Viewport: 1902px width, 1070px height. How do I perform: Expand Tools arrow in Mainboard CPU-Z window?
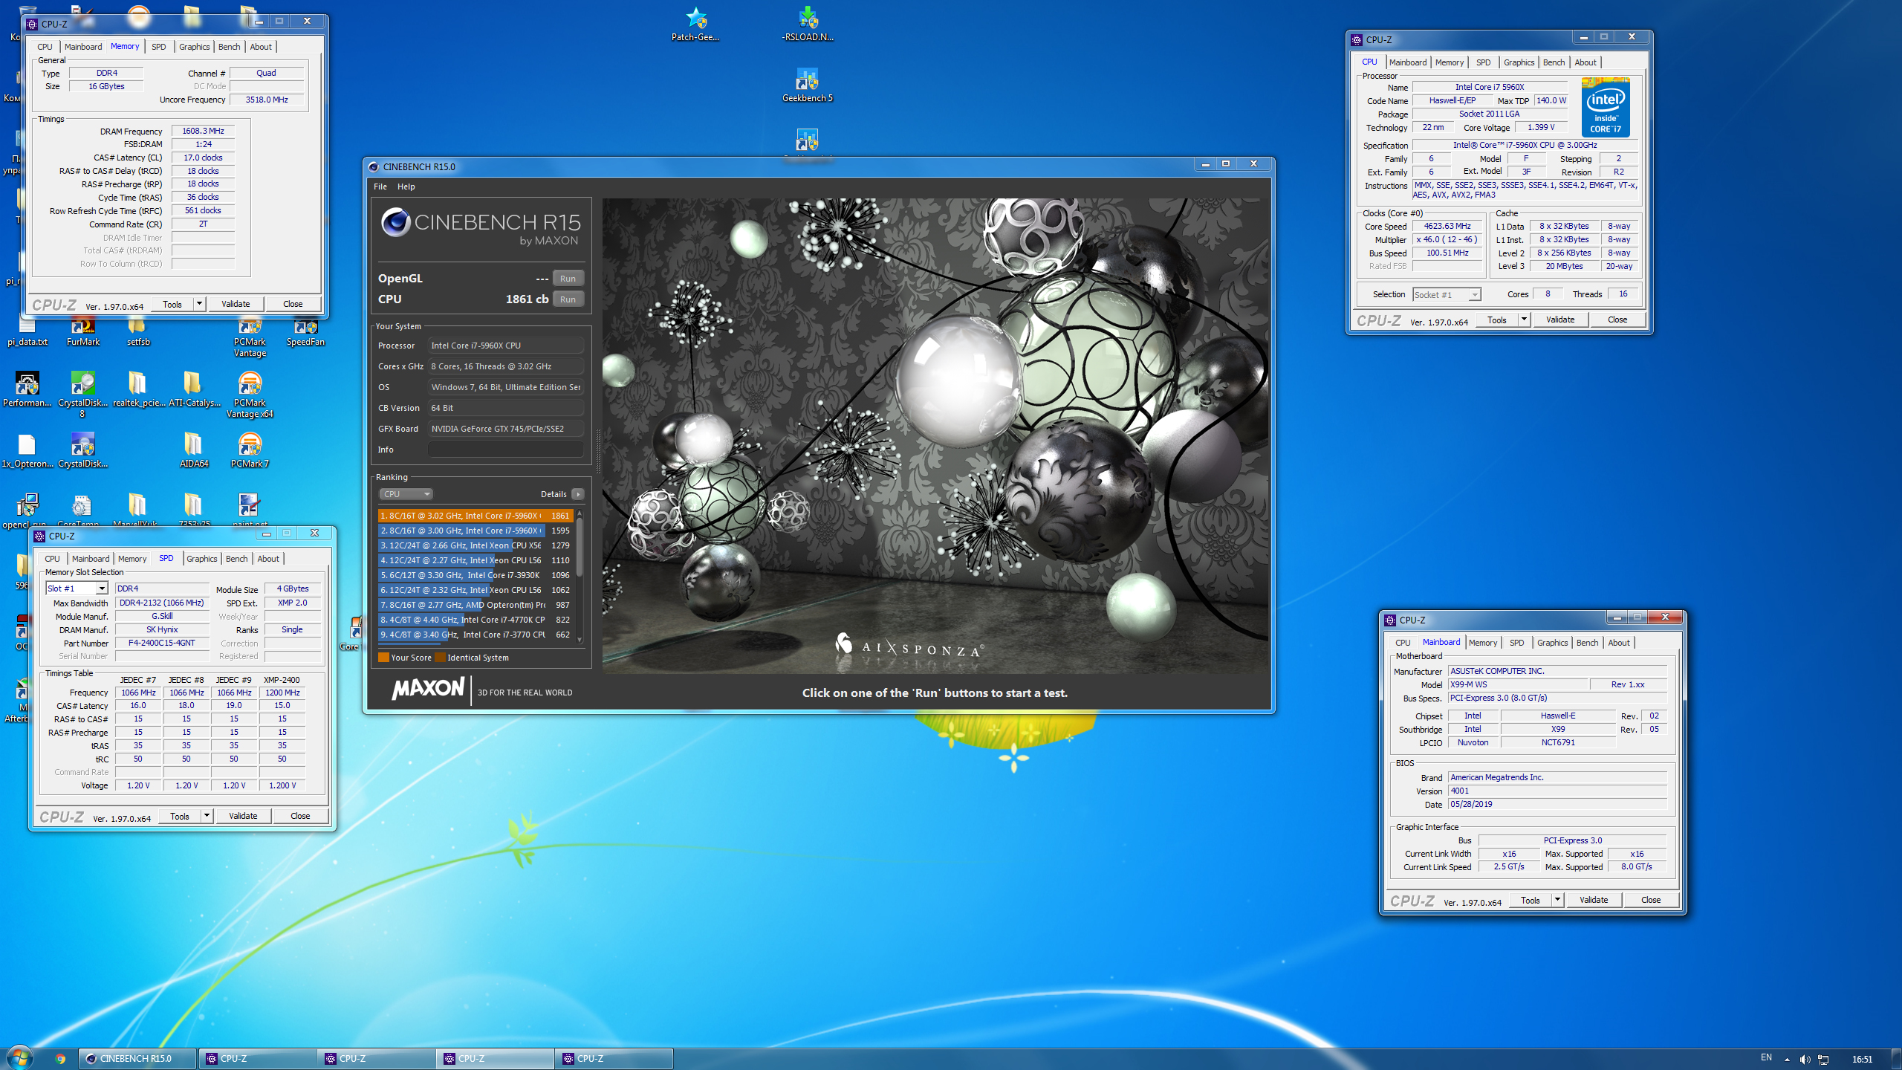1557,900
